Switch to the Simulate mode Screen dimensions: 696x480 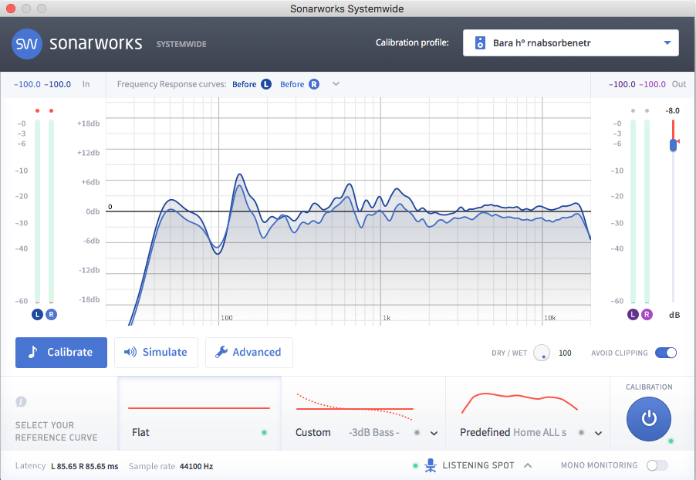point(156,353)
